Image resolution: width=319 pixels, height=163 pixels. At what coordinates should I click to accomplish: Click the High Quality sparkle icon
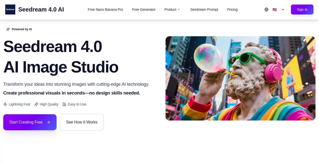pyautogui.click(x=37, y=104)
